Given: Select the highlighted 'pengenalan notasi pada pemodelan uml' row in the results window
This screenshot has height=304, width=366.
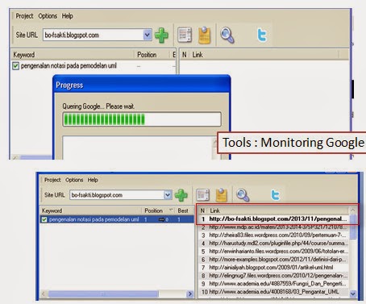Looking at the screenshot, I should [x=117, y=219].
